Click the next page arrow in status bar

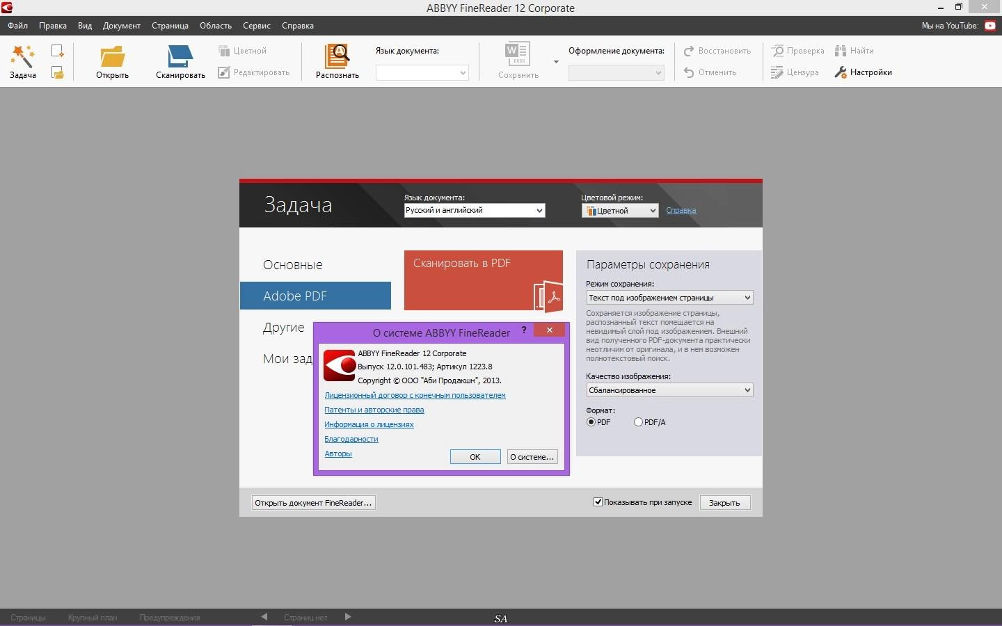(348, 617)
